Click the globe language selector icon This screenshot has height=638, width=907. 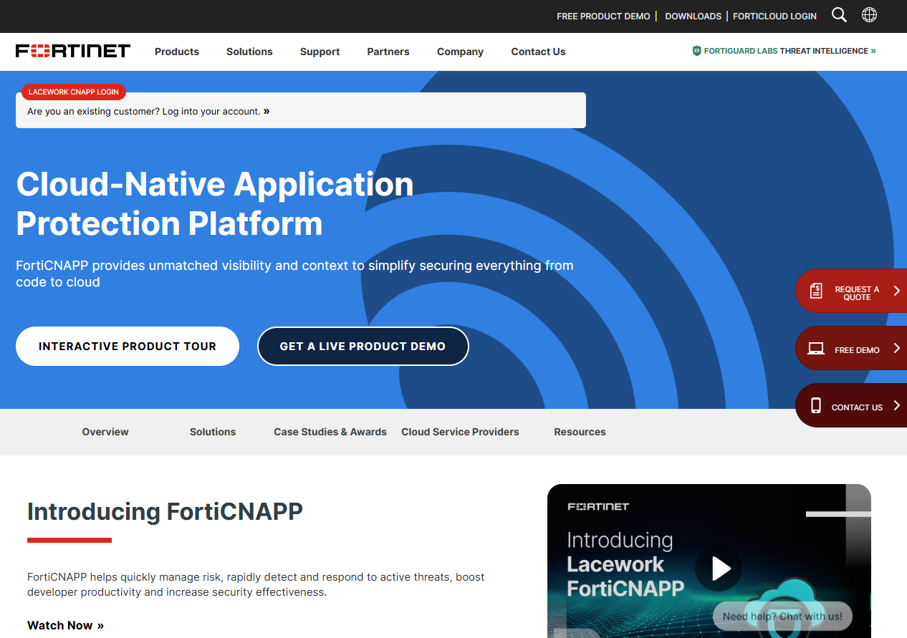[869, 15]
